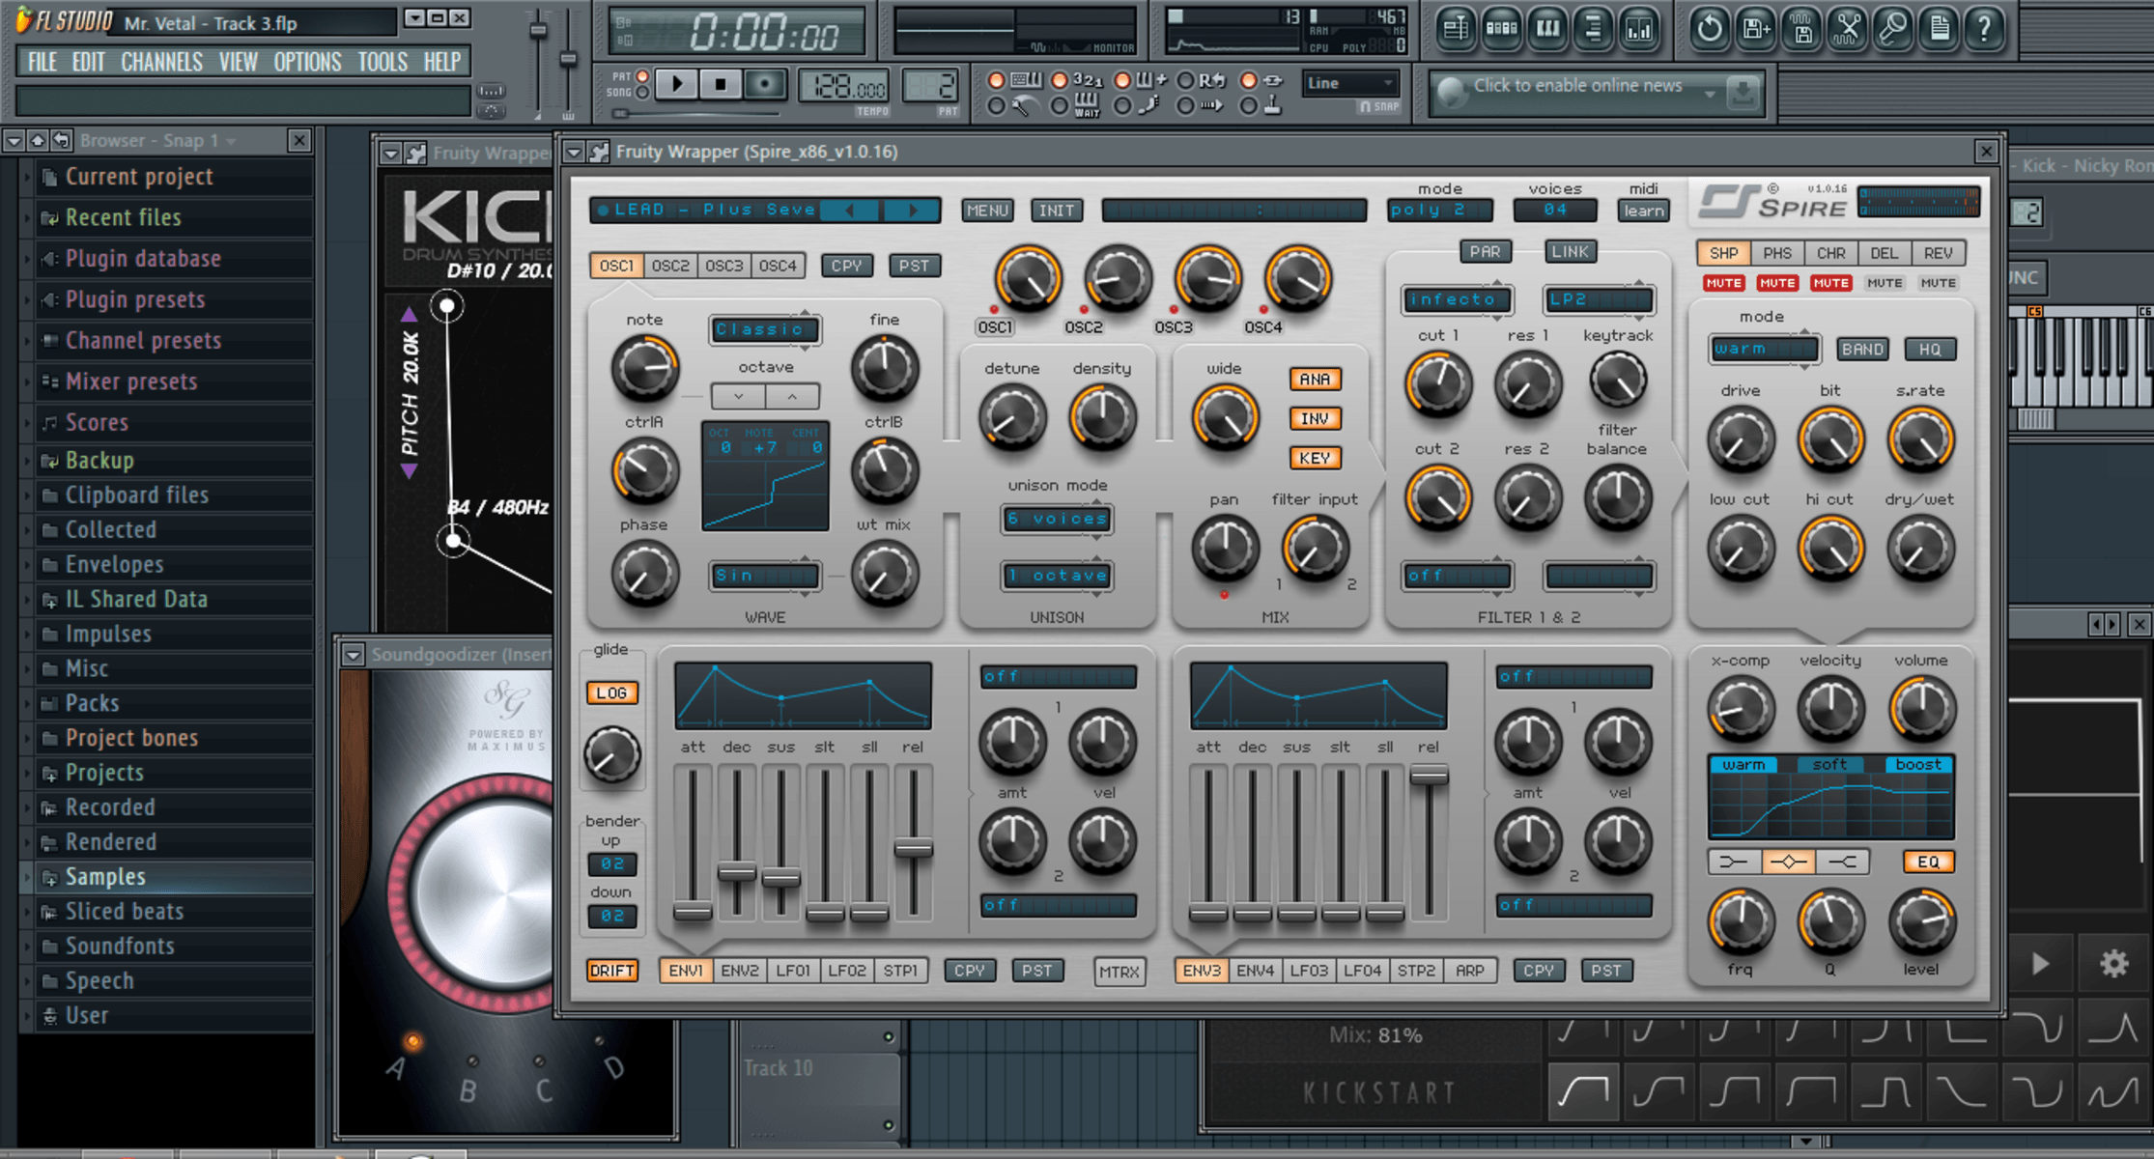This screenshot has width=2154, height=1159.
Task: Open the EDIT menu
Action: [x=88, y=62]
